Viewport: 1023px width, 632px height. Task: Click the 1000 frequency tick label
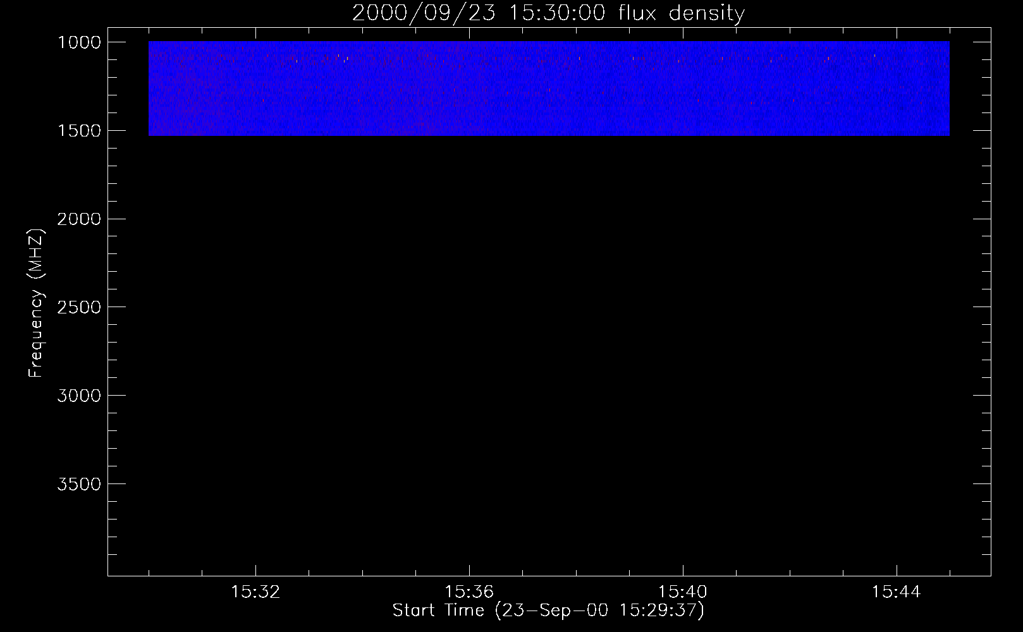(x=79, y=42)
